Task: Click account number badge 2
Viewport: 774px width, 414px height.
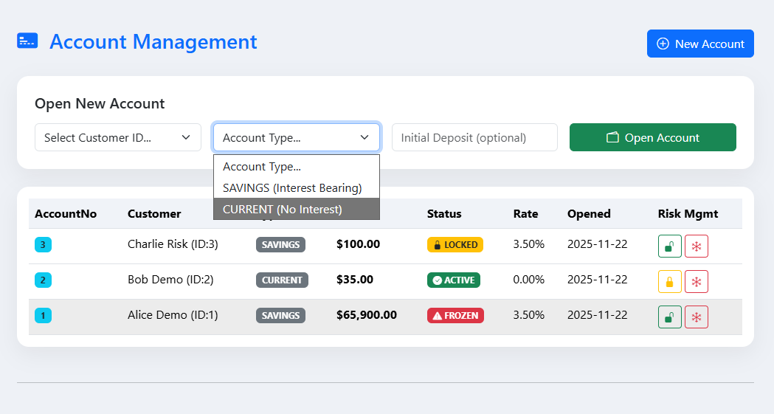Action: click(43, 280)
